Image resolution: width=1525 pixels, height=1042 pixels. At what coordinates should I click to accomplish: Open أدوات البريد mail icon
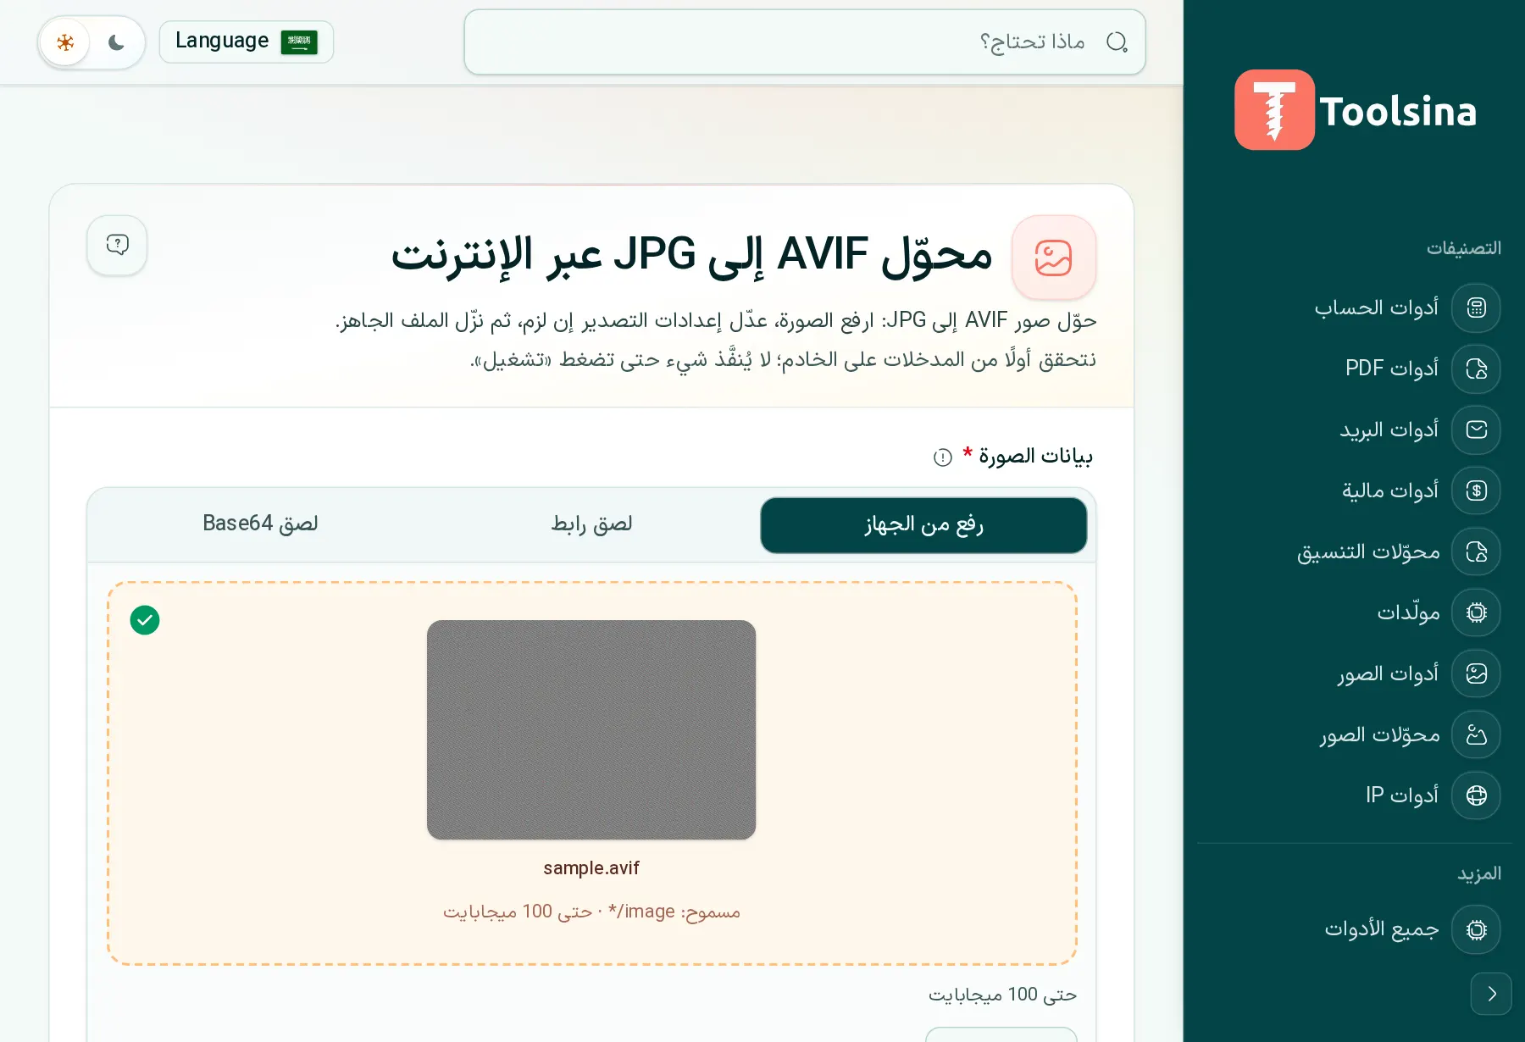pos(1476,430)
